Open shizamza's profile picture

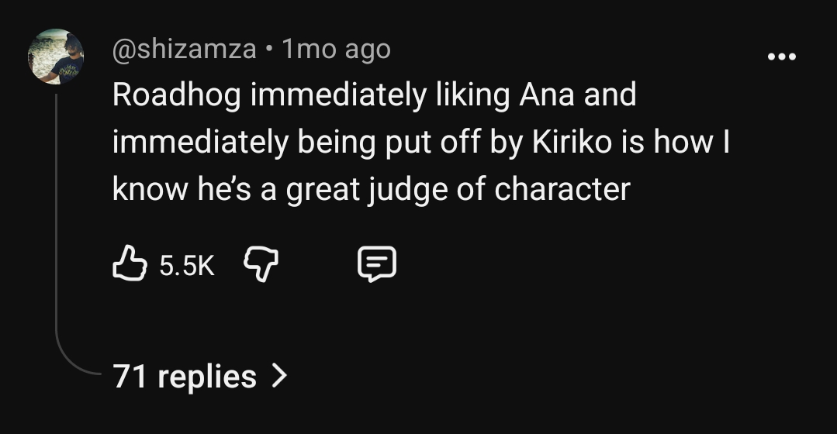pos(56,57)
